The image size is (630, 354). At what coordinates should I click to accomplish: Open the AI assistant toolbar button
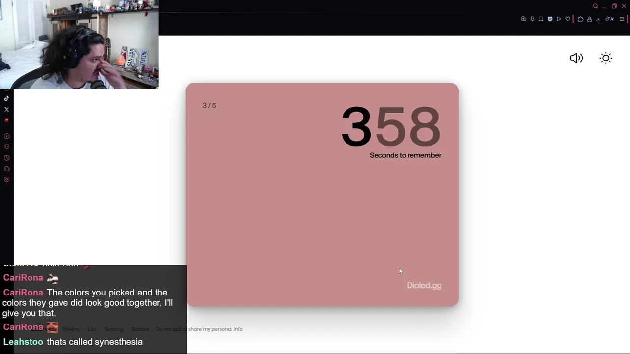pyautogui.click(x=610, y=19)
